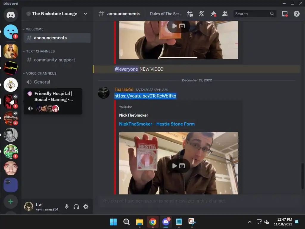The image size is (305, 229).
Task: Open the red Friendly Hospital server icon
Action: pyautogui.click(x=11, y=101)
